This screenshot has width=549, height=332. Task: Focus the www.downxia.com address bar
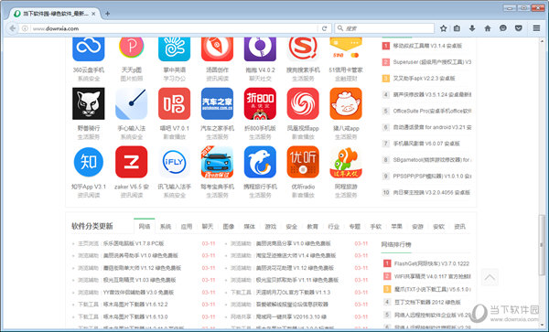(168, 28)
